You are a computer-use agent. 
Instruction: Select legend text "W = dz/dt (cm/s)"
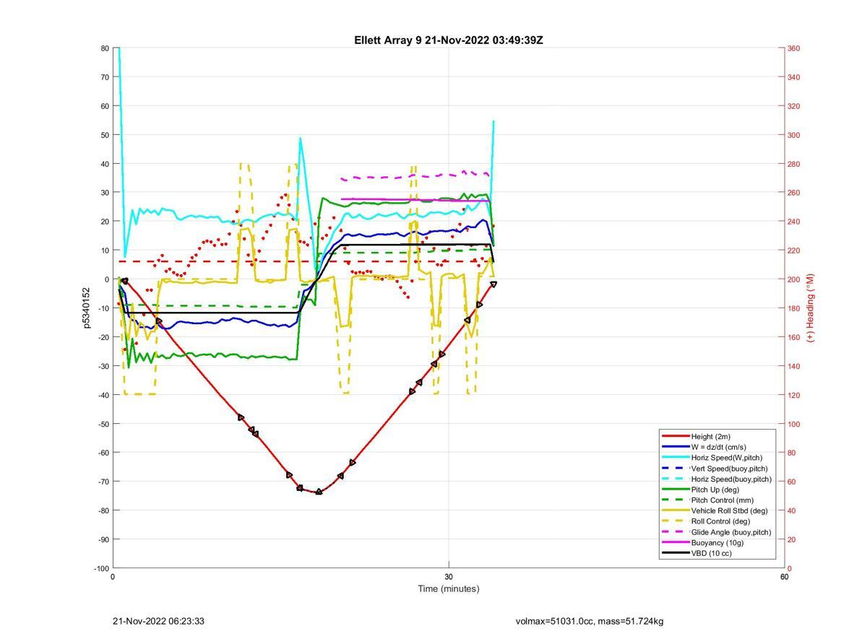(x=719, y=447)
